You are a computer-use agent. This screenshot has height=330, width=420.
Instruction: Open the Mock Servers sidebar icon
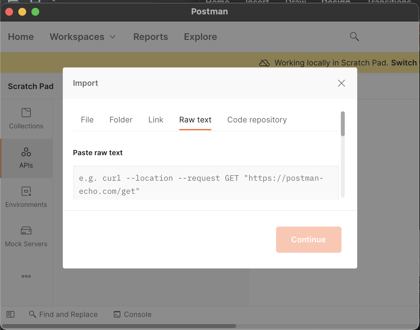point(26,237)
